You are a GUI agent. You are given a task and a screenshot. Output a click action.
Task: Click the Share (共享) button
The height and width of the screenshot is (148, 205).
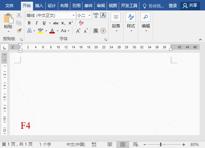pos(190,6)
